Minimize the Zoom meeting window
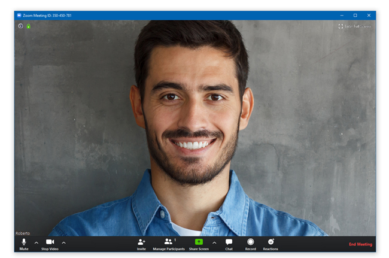This screenshot has width=389, height=258. [341, 15]
